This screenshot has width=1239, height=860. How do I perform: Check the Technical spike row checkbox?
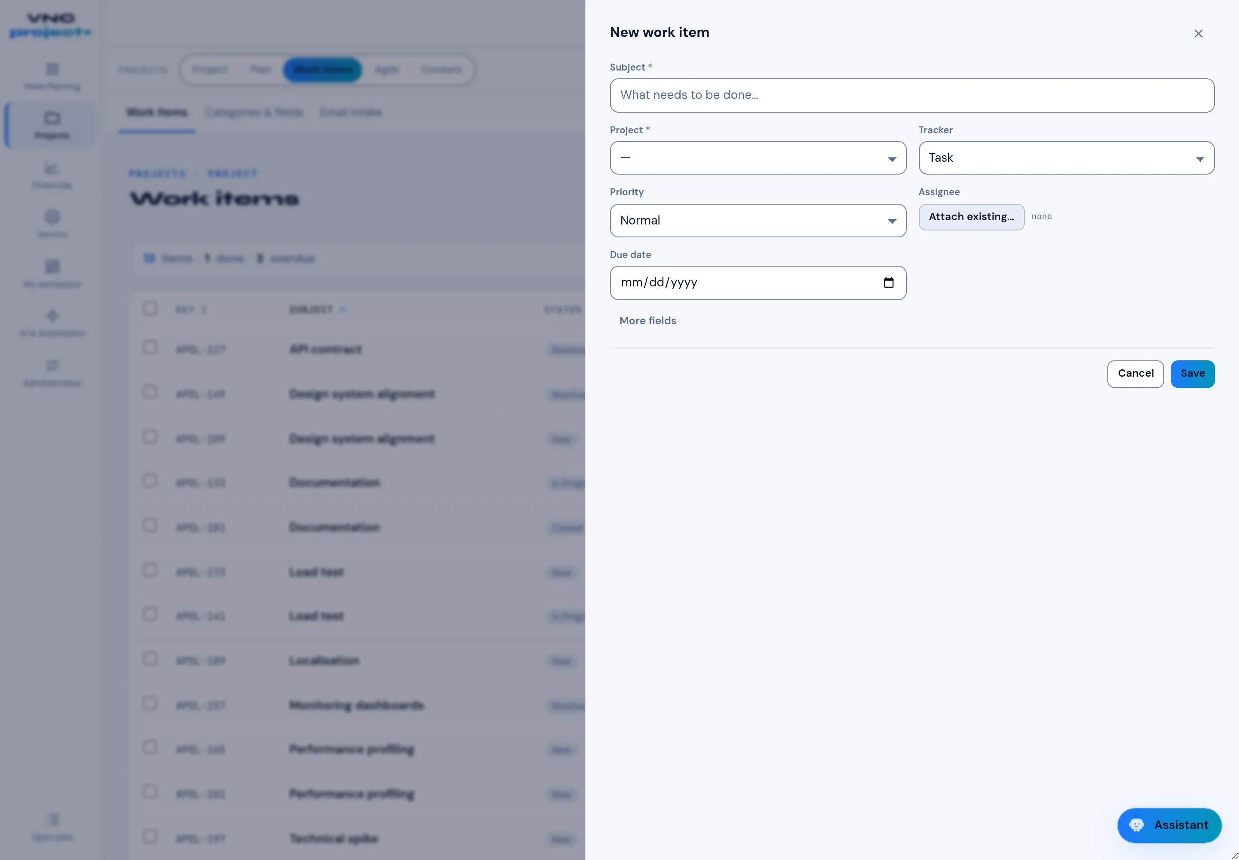(x=150, y=837)
